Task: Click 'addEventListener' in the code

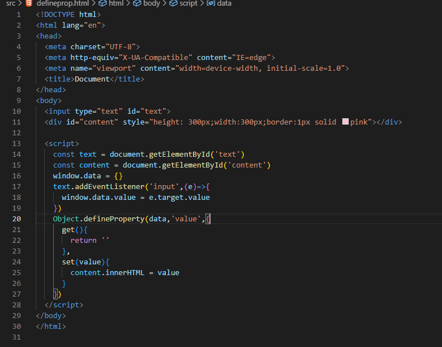Action: click(x=110, y=187)
